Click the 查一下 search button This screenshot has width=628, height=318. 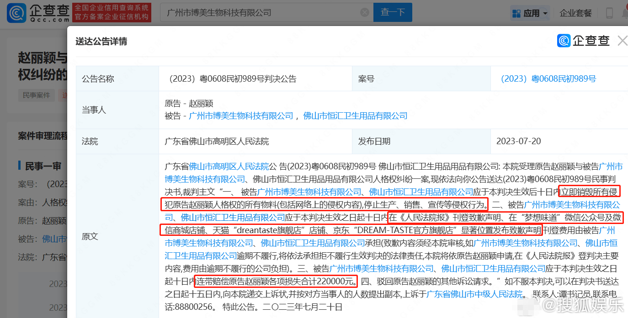pos(393,13)
